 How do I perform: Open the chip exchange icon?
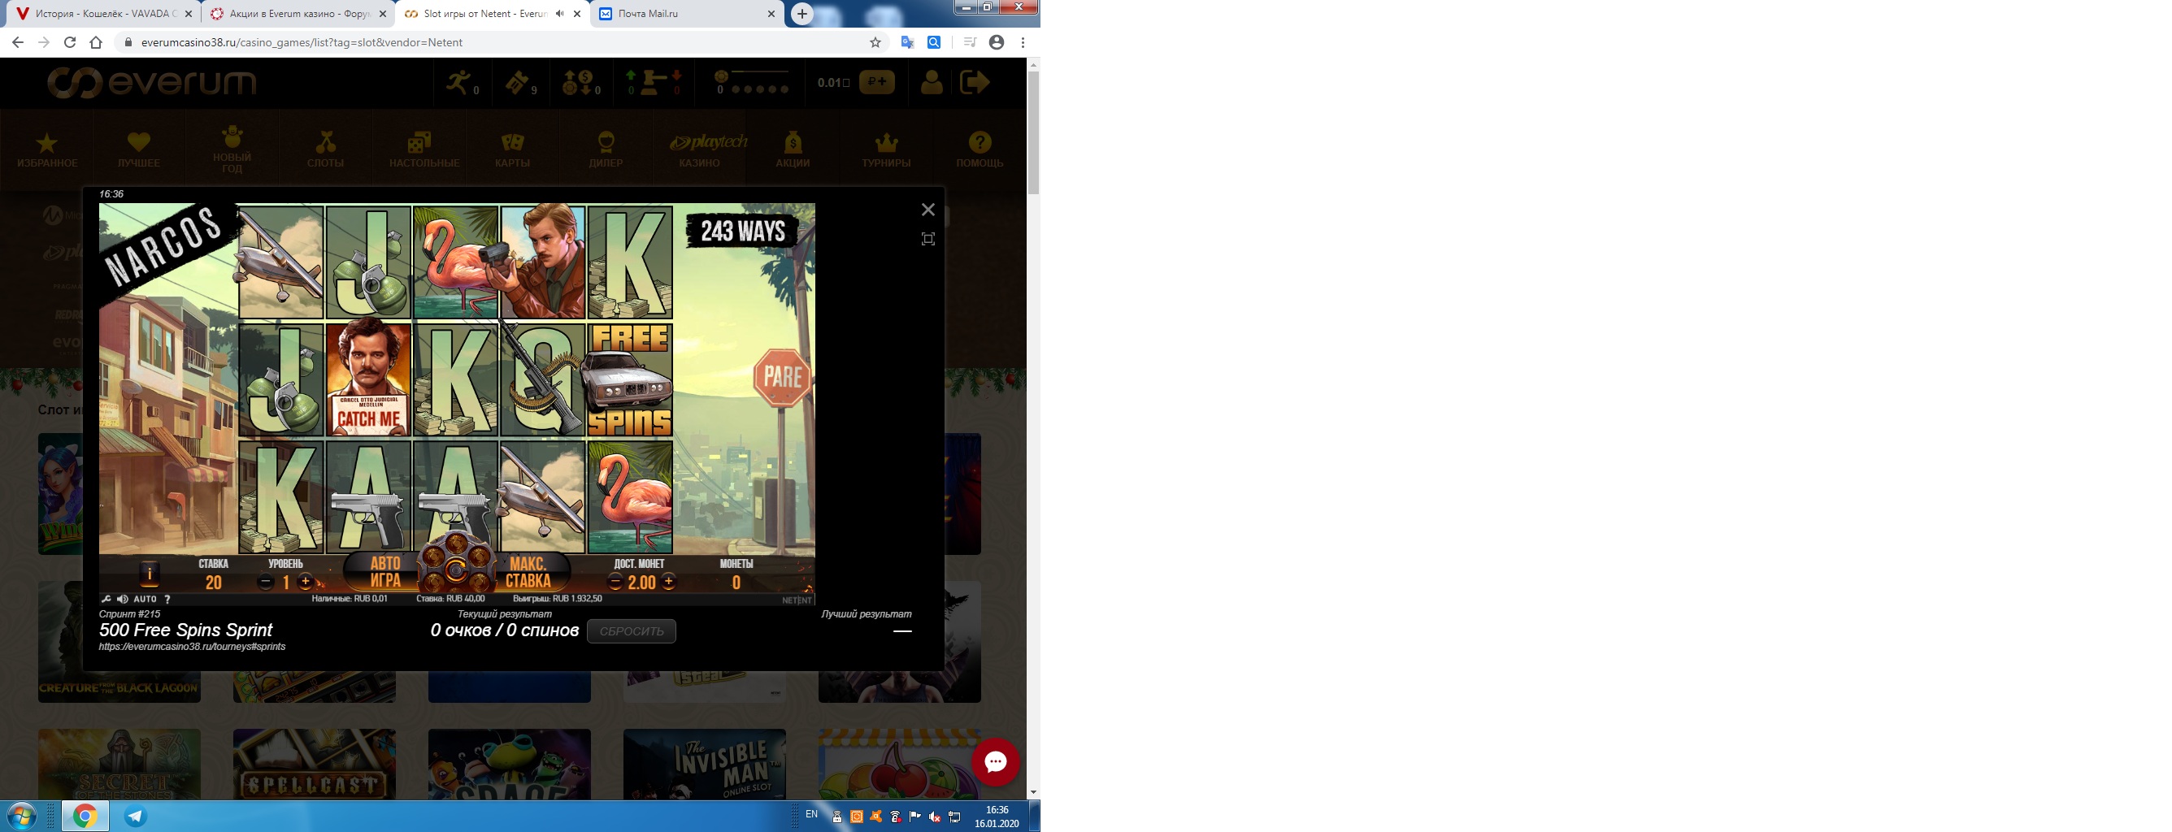[581, 83]
